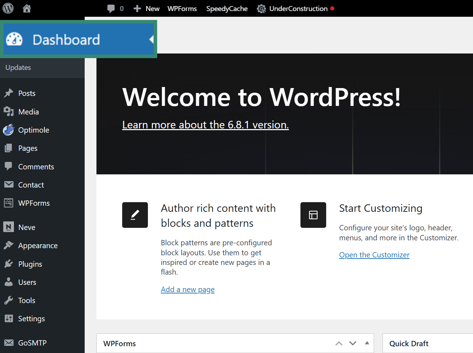Click the Tools wrench icon
Screen dimensions: 473x353
coord(9,300)
